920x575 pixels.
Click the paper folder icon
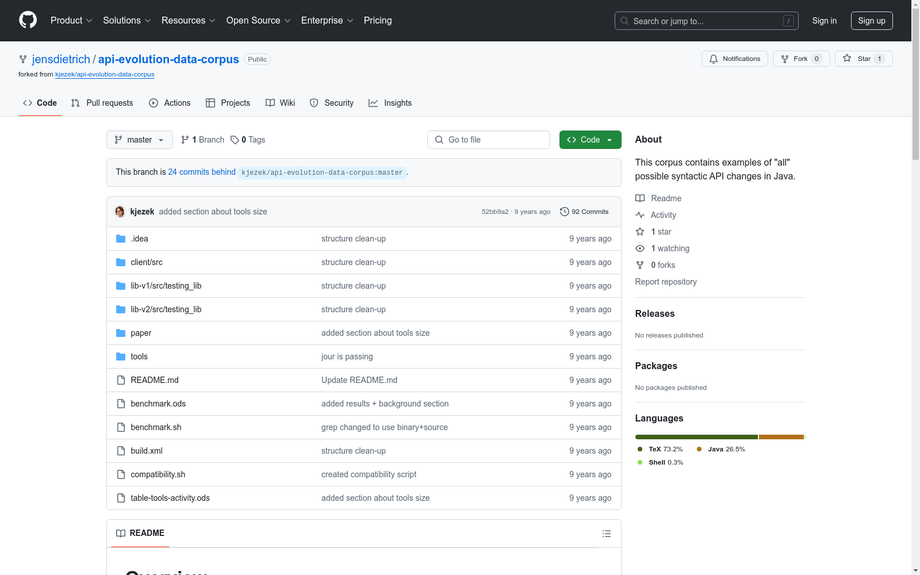[x=121, y=333]
